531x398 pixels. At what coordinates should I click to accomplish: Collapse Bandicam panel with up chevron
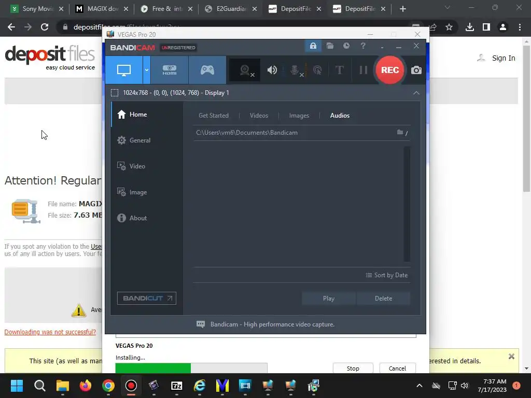(416, 93)
